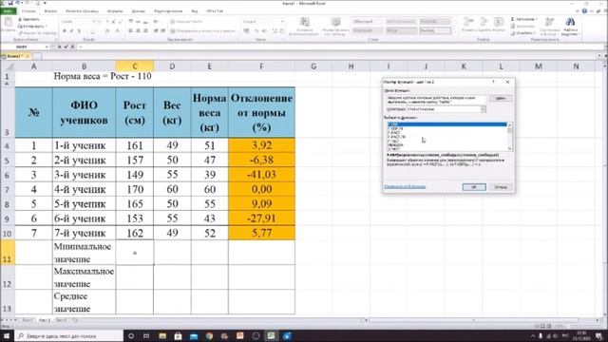Open the help link for this function

click(x=405, y=187)
